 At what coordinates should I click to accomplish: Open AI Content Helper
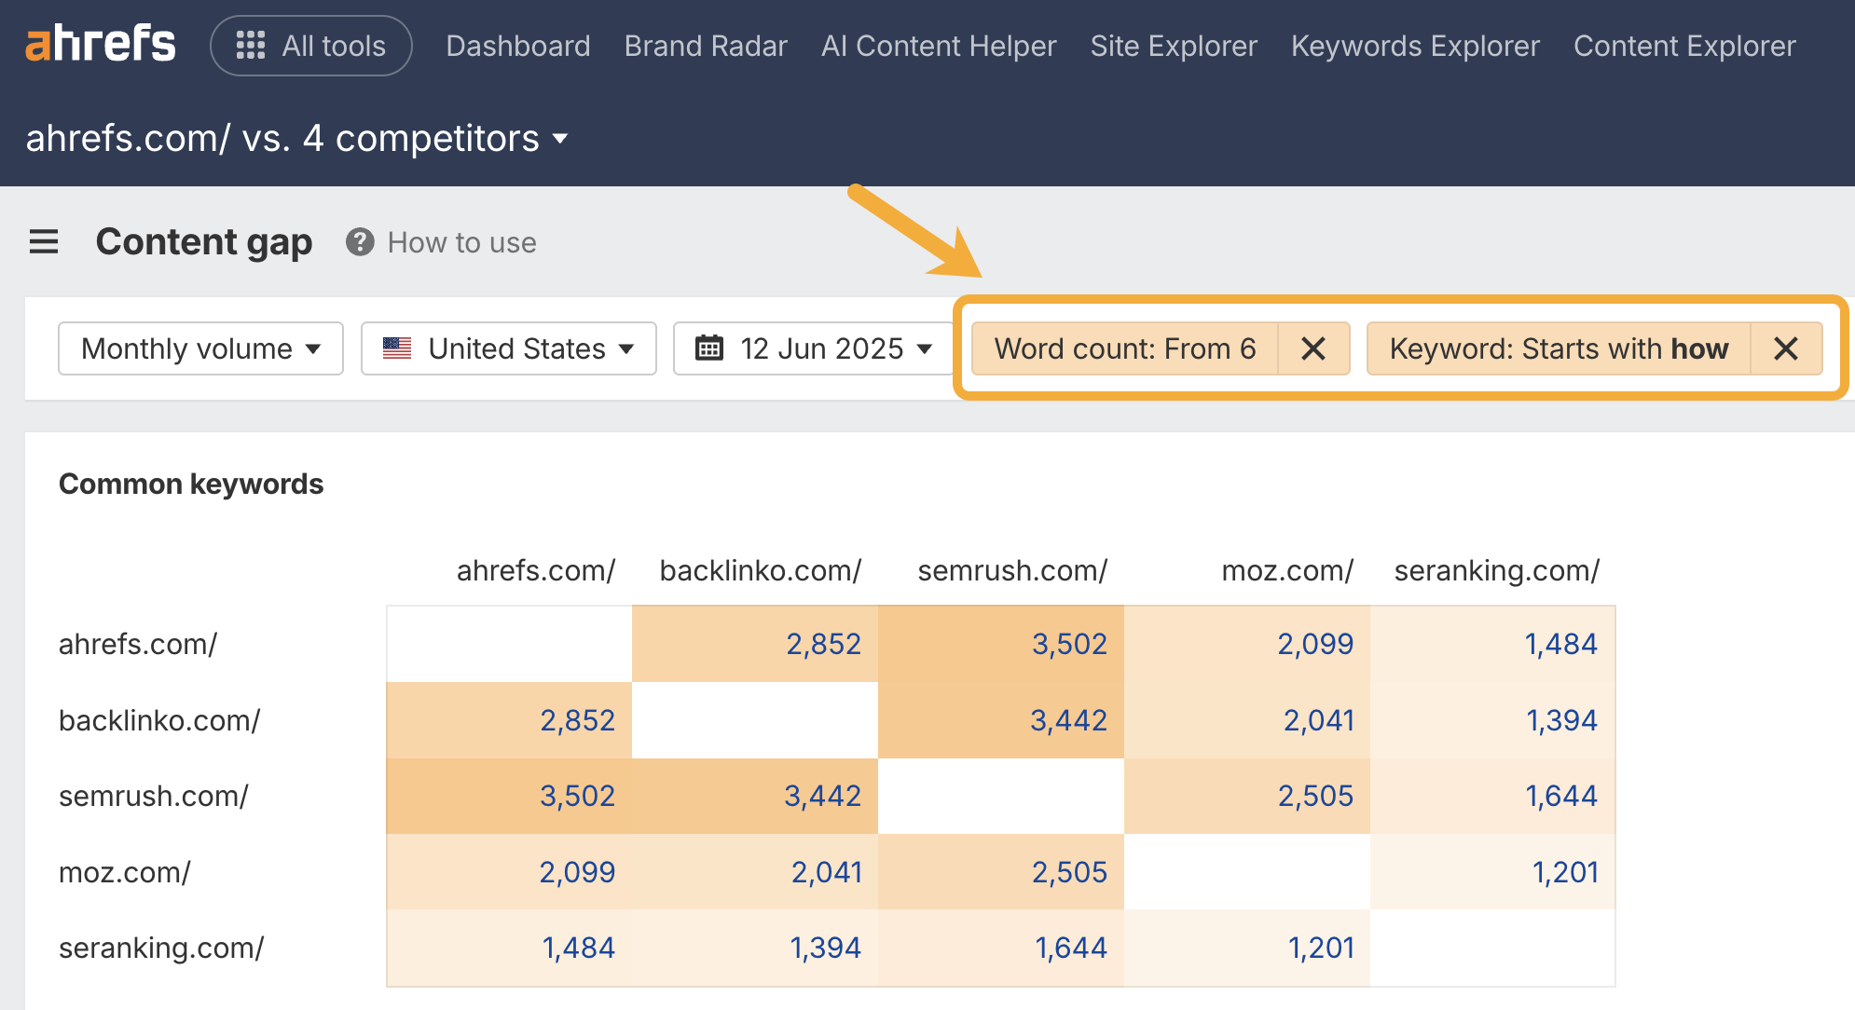click(937, 45)
